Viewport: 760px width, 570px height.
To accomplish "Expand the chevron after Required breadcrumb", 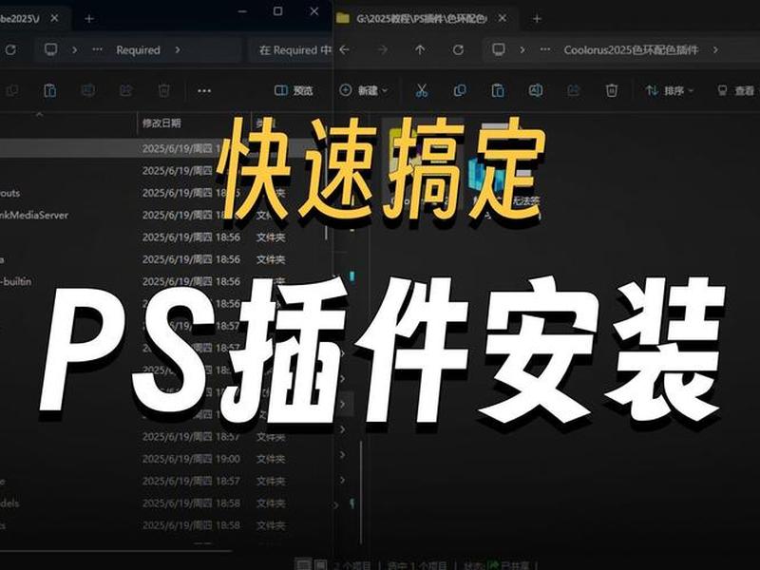I will [178, 50].
